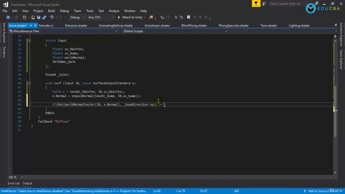Switch to the AnimatingVertices.shader tab
The height and width of the screenshot is (194, 345).
coord(116,25)
